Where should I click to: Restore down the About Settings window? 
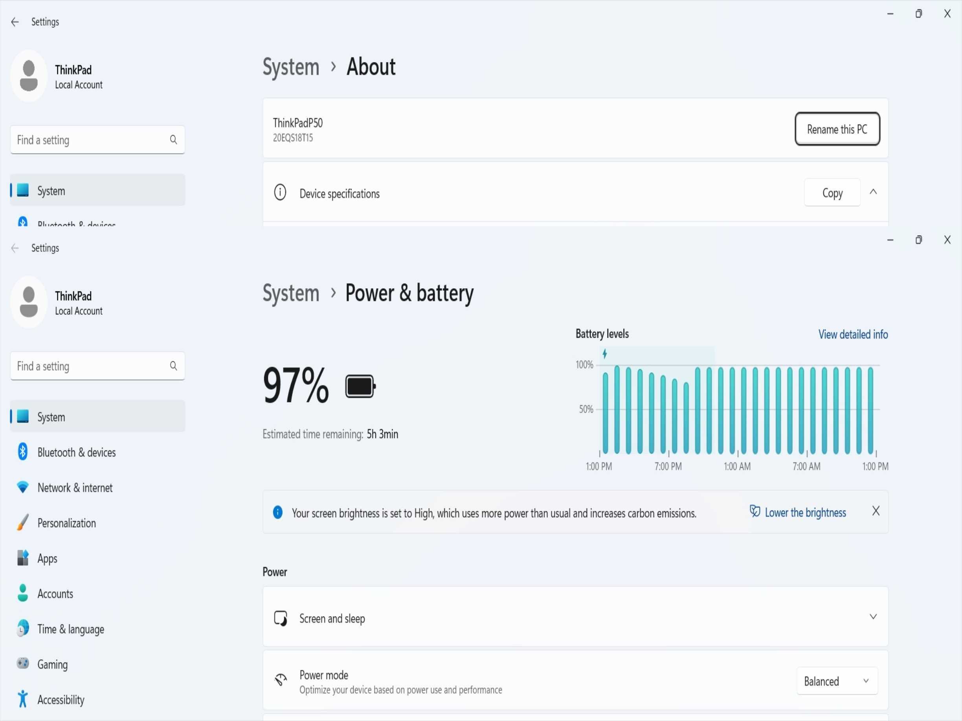[918, 14]
